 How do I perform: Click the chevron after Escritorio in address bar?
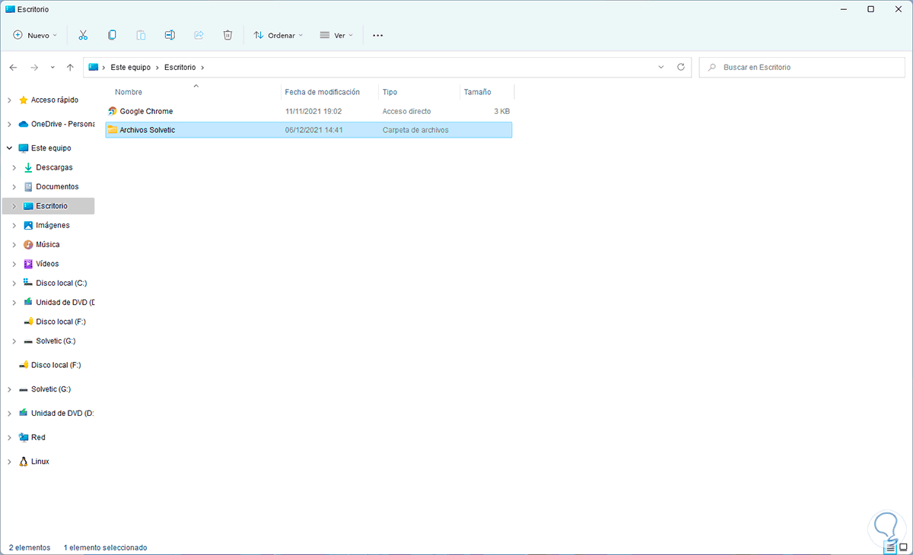(202, 67)
